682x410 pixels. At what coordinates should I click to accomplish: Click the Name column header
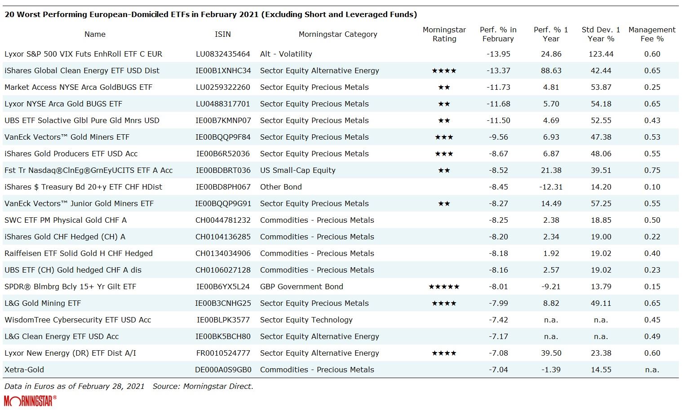(x=95, y=34)
